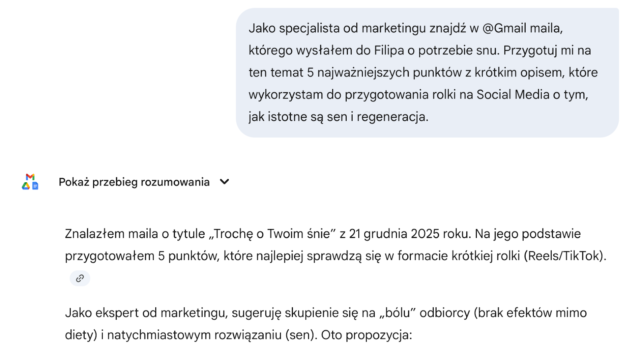This screenshot has height=355, width=642.
Task: Click the blue Google Docs icon
Action: click(x=35, y=186)
